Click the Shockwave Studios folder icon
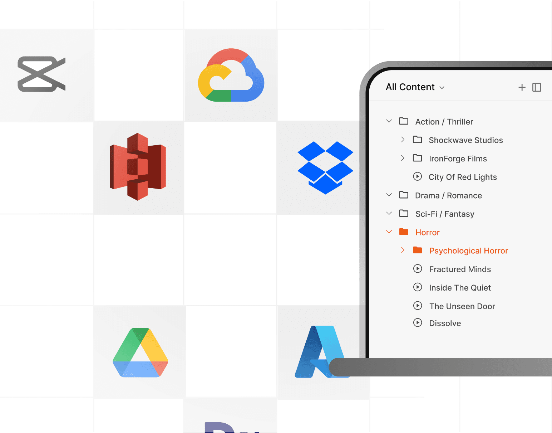This screenshot has width=552, height=433. tap(418, 140)
